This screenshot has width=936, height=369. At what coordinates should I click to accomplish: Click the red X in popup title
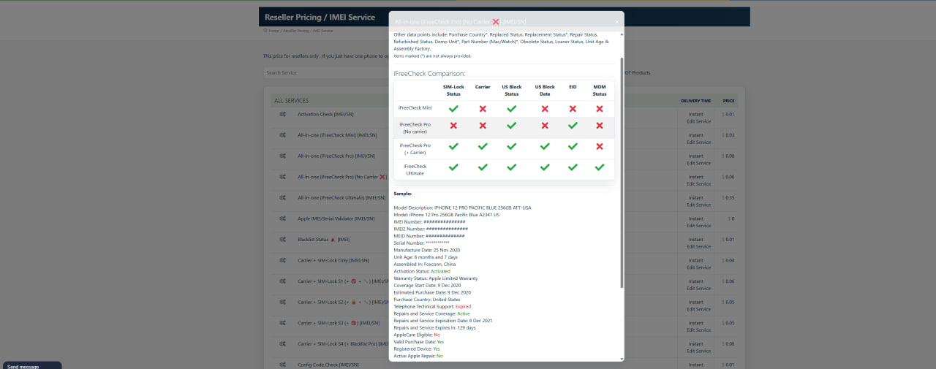tap(496, 22)
